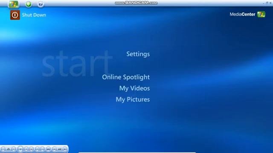The height and width of the screenshot is (153, 273).
Task: Mute audio with the speaker icon
Action: coord(48,149)
